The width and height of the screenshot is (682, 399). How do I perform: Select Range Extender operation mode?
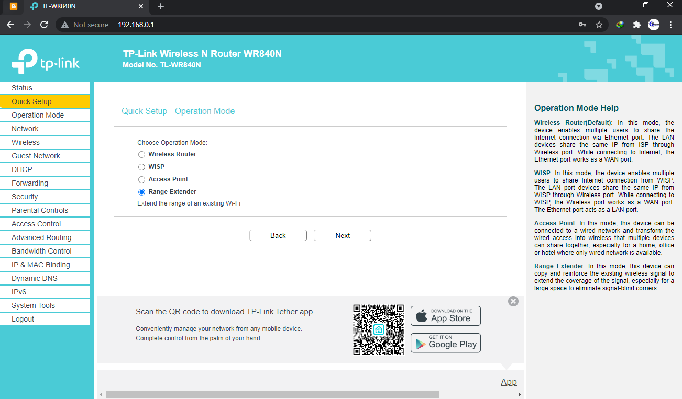point(141,192)
